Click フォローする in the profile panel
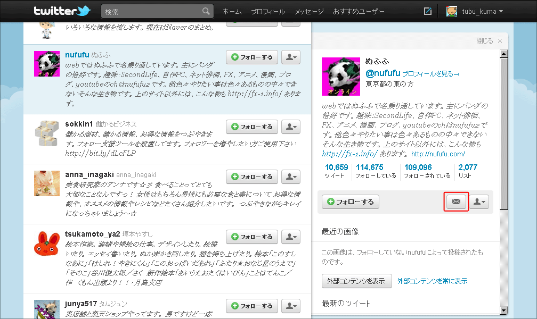Screen dimensions: 537x319 351,202
